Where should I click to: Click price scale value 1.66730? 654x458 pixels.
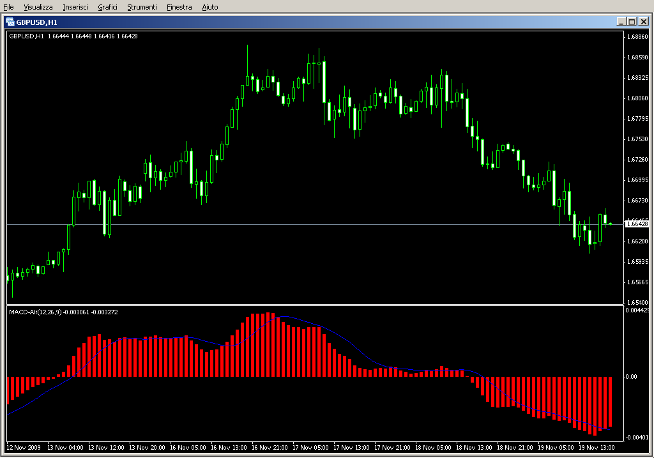pos(638,200)
